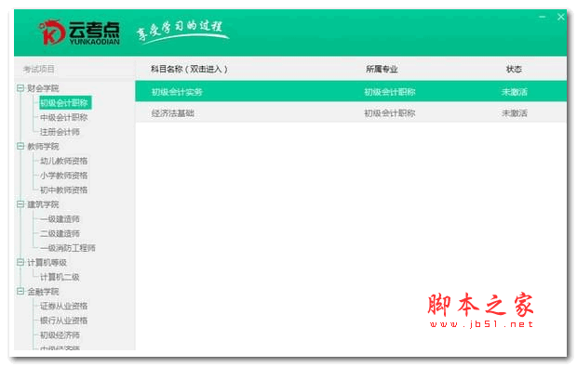Close the 云考点 window
Image resolution: width=577 pixels, height=367 pixels.
coord(560,17)
